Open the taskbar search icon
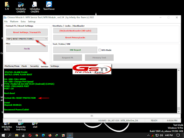 click(x=10, y=135)
